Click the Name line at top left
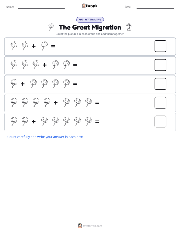180x233 pixels. tap(41, 8)
